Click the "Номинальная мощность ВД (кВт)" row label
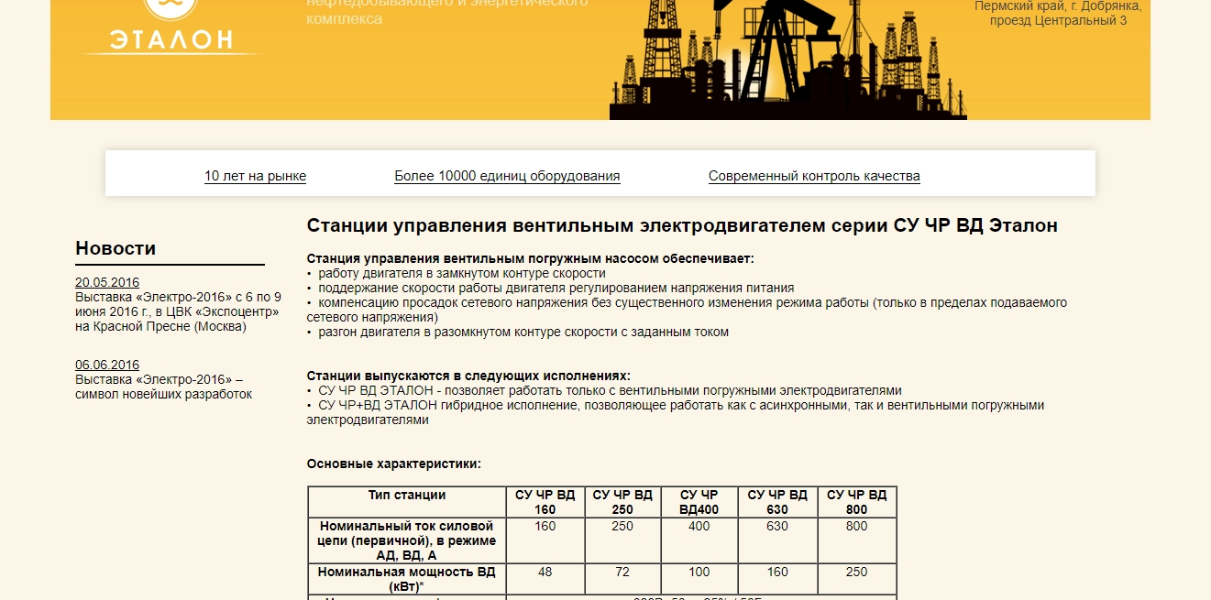Viewport: 1211px width, 600px height. pyautogui.click(x=407, y=579)
